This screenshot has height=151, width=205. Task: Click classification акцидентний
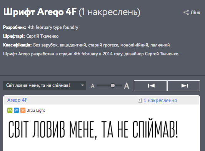73,45
